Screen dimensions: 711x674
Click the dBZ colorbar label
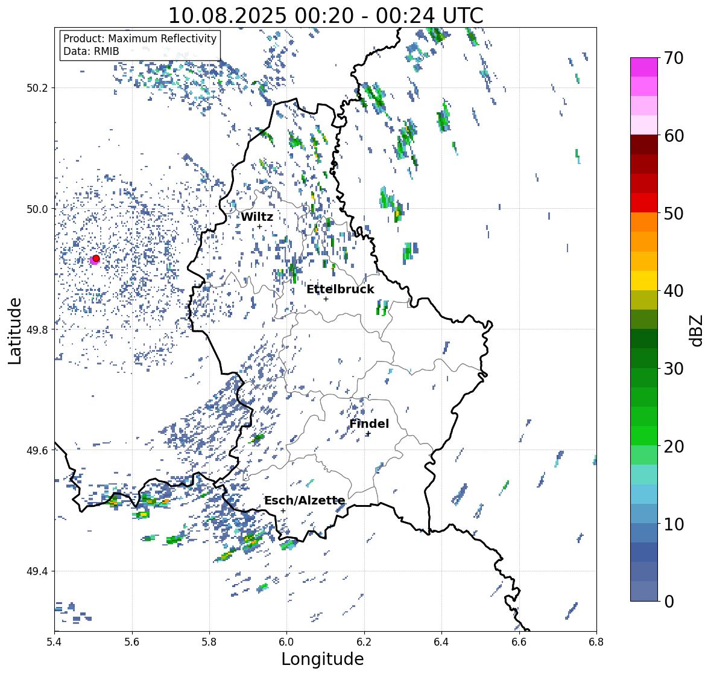click(x=697, y=330)
